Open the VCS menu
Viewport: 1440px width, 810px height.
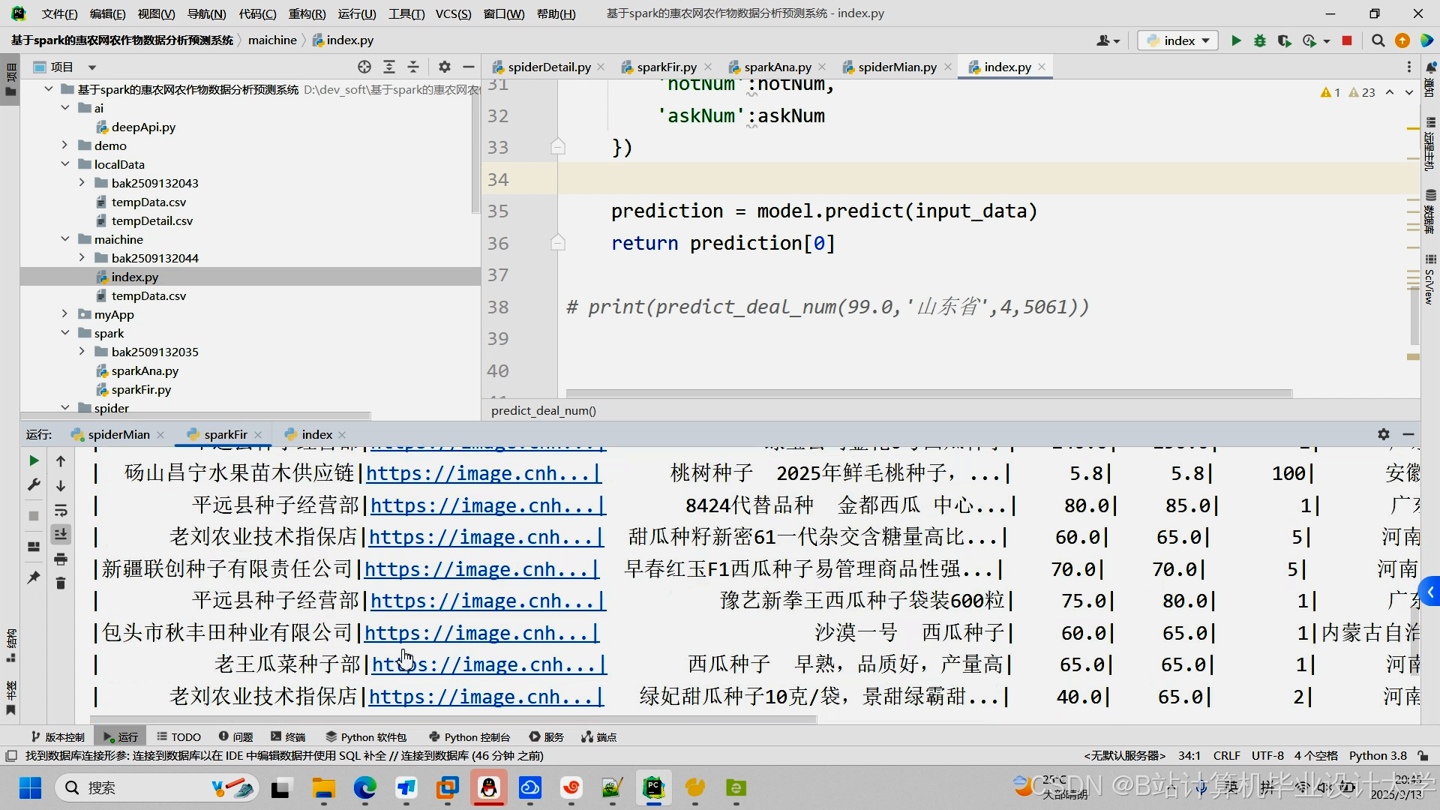coord(453,13)
